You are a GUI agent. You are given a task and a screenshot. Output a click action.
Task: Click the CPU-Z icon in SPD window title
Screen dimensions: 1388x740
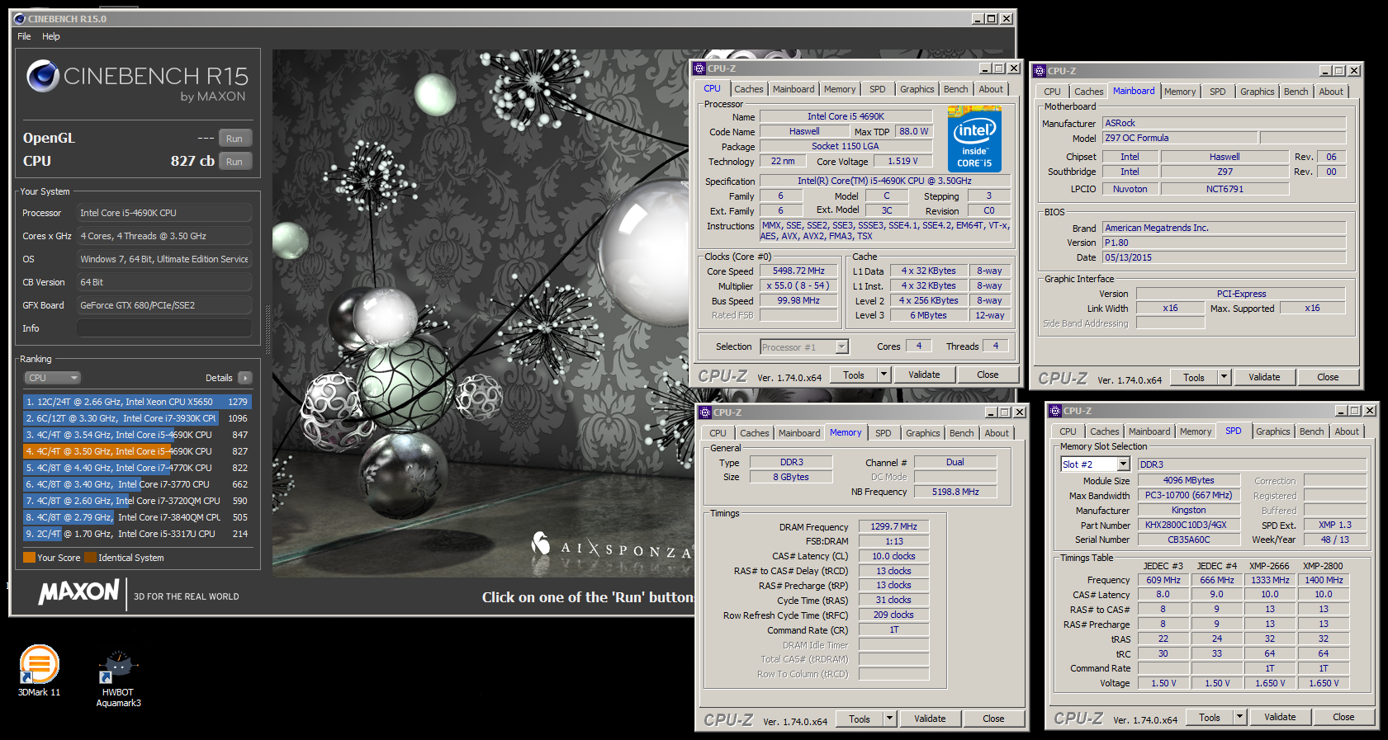1054,411
